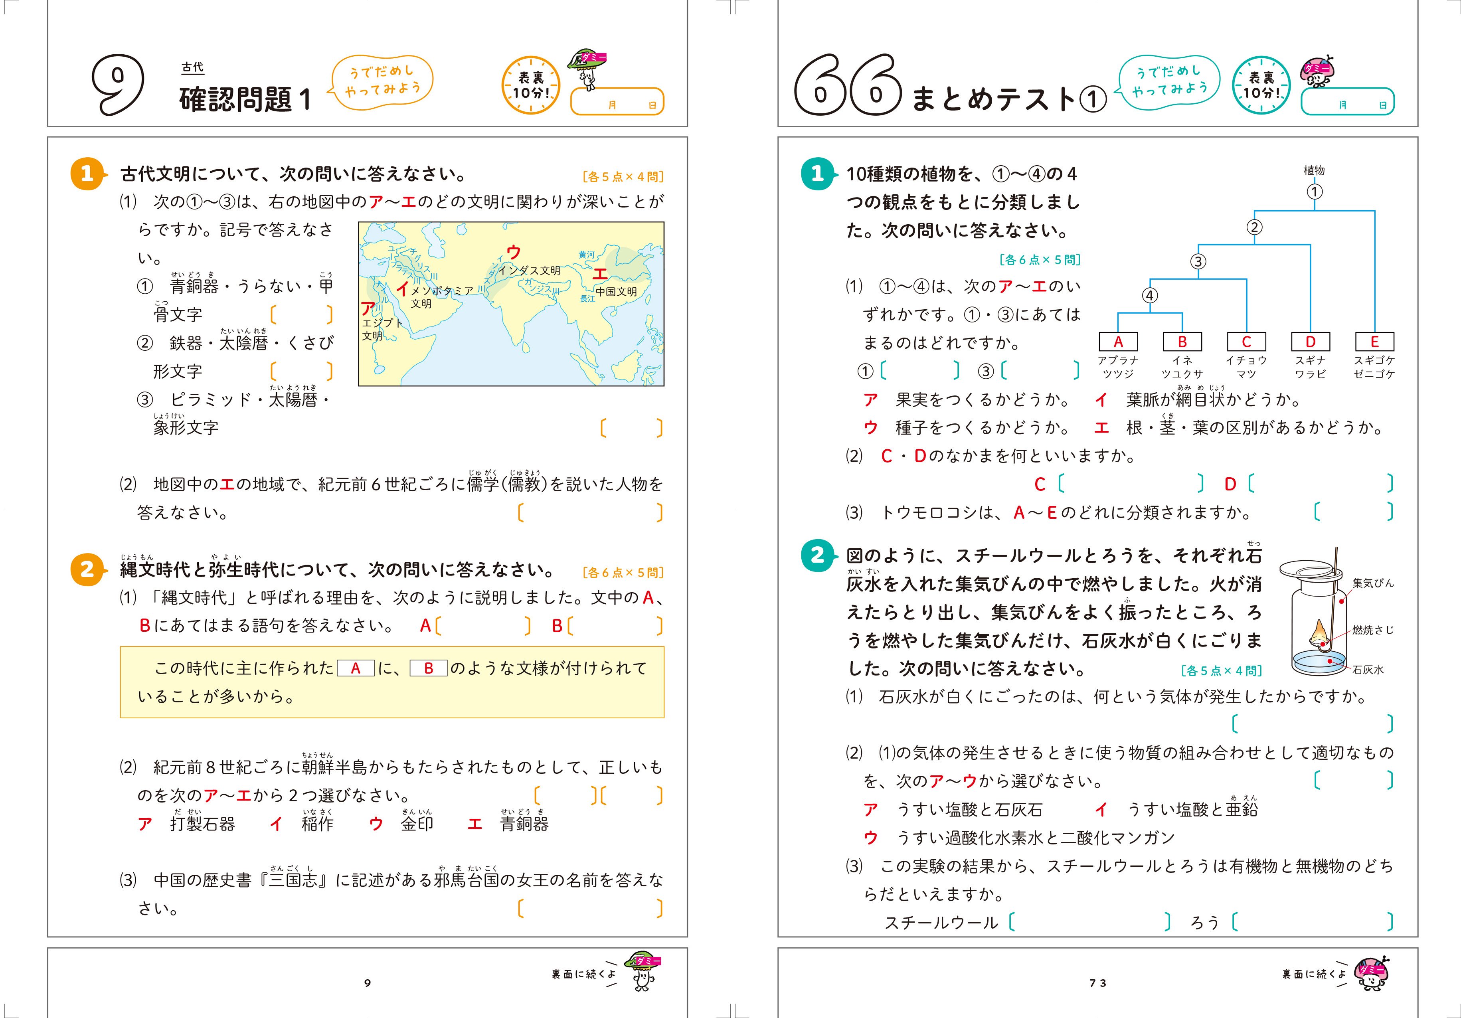Click option ア 打製石器
1461x1018 pixels.
coord(186,823)
